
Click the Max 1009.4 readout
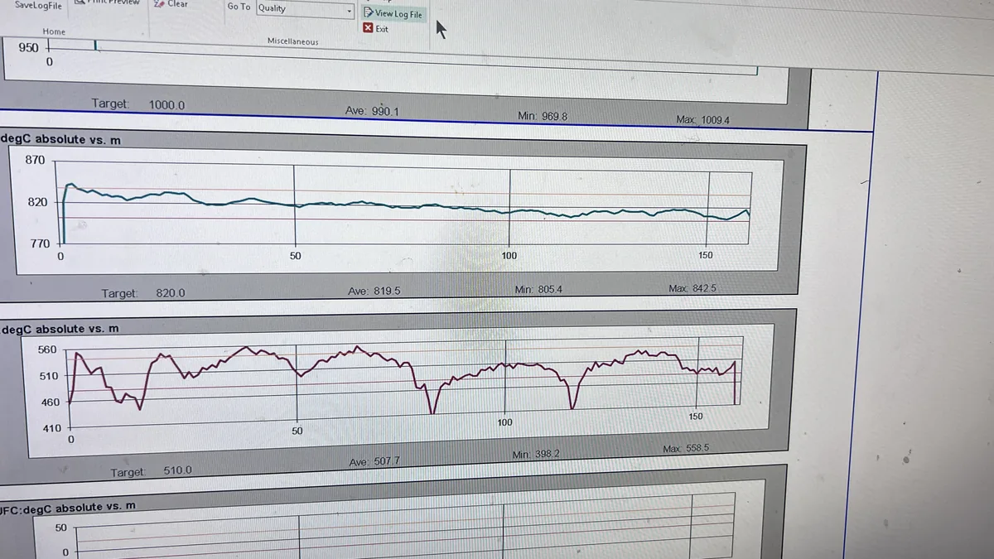pos(702,120)
